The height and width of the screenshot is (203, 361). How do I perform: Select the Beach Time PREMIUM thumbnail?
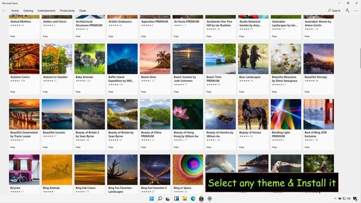pyautogui.click(x=221, y=59)
